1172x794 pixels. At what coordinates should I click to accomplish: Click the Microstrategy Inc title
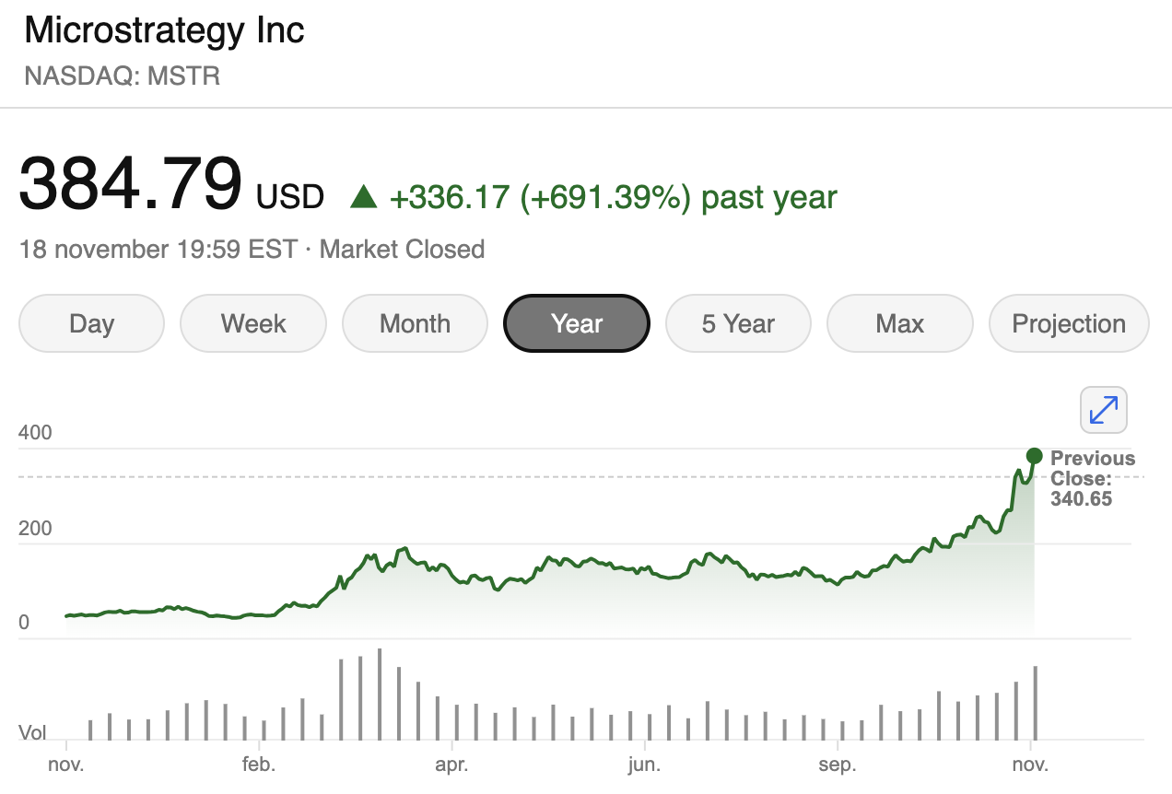(x=164, y=31)
